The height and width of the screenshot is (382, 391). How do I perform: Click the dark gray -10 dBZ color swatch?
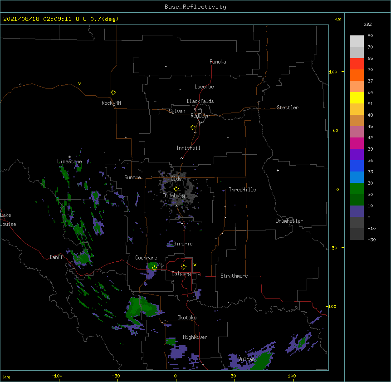click(x=357, y=234)
